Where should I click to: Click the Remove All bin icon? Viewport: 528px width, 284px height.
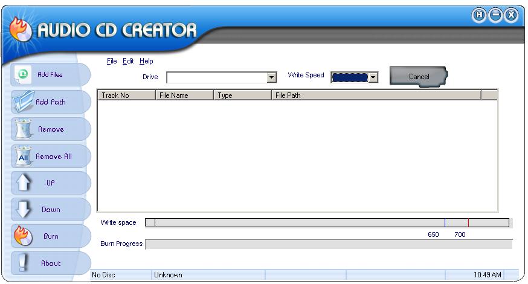point(23,157)
